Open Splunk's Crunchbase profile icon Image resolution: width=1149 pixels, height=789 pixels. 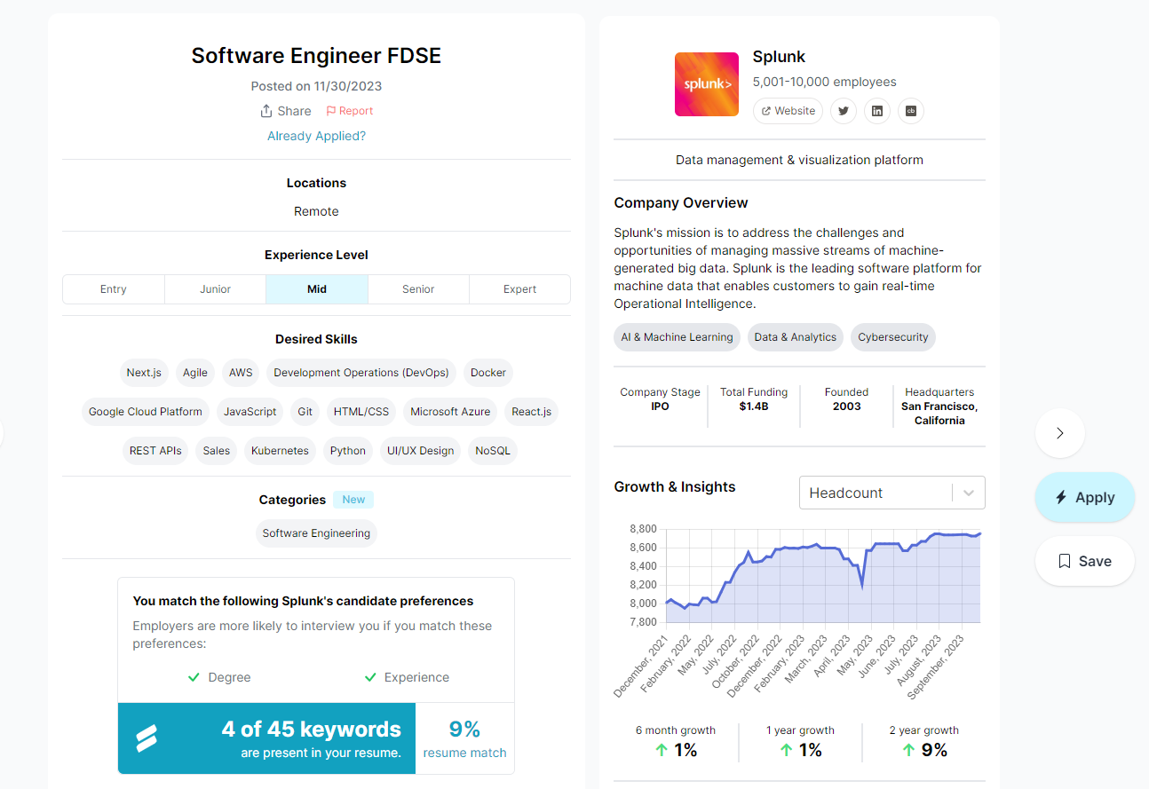(x=911, y=110)
